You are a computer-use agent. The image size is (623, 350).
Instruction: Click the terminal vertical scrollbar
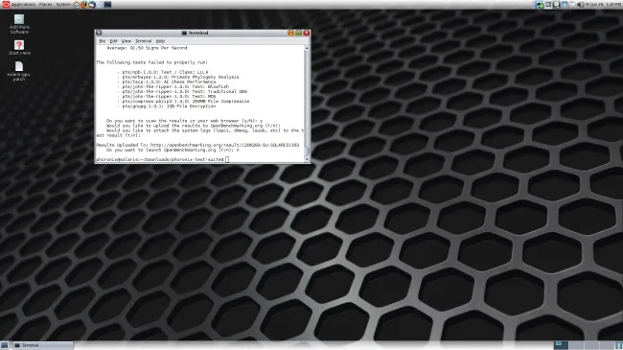[x=307, y=104]
